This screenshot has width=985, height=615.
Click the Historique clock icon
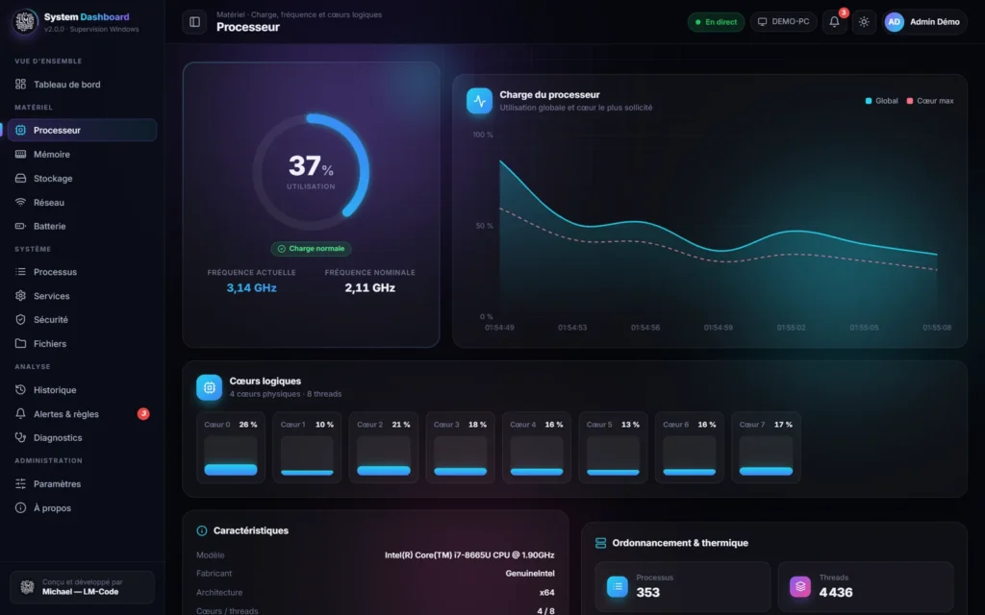point(21,390)
